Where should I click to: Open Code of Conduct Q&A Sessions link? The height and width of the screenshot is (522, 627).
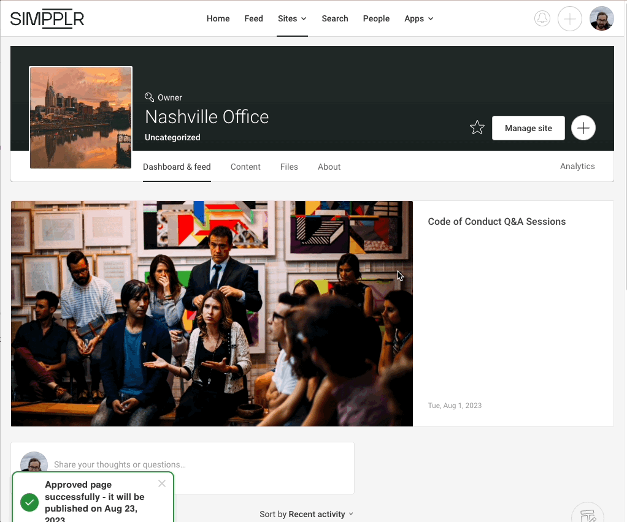pos(496,222)
